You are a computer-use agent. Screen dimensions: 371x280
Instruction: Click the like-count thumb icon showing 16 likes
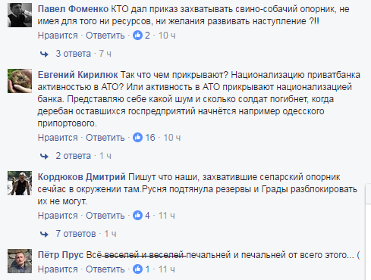pos(137,138)
